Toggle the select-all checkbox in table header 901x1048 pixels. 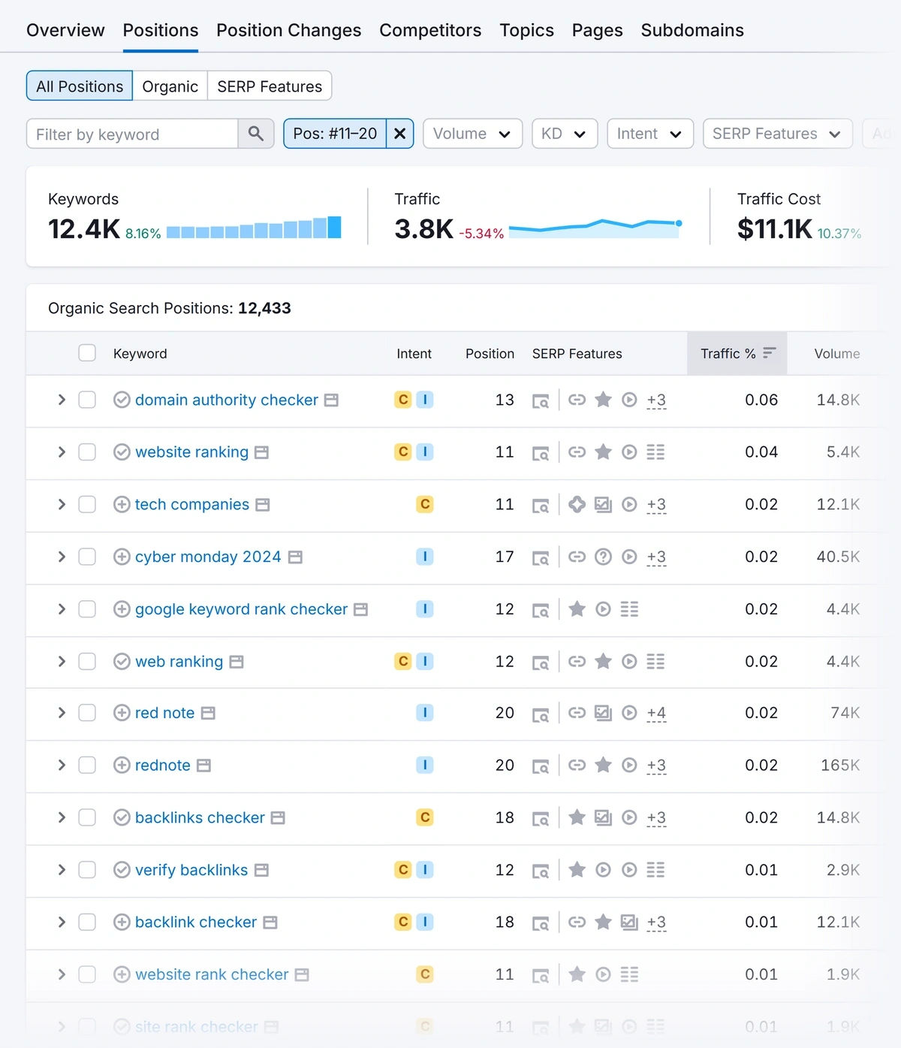click(87, 353)
